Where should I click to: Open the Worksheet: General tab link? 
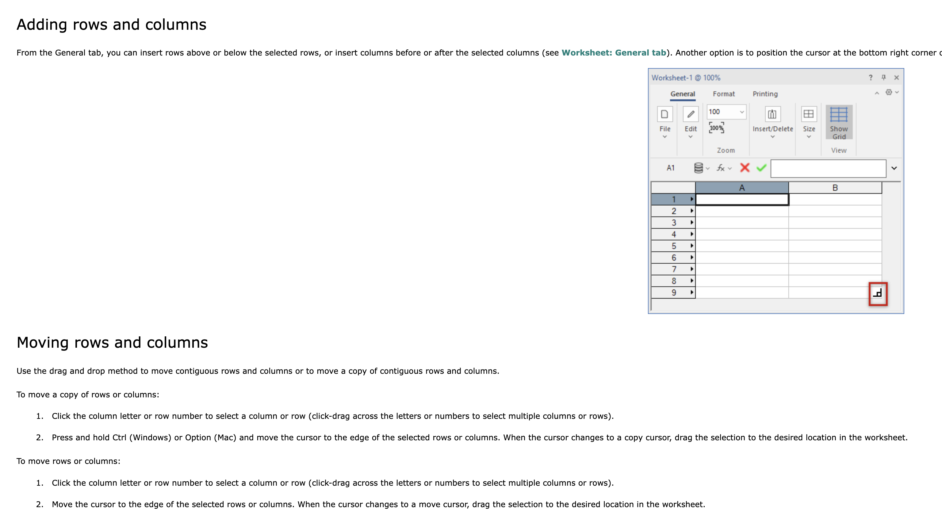tap(614, 53)
